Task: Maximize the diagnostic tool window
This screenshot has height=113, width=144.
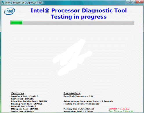Action: [133, 2]
